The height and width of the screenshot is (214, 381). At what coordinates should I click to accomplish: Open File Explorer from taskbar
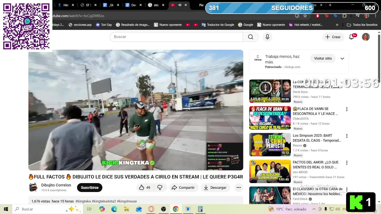(x=127, y=209)
